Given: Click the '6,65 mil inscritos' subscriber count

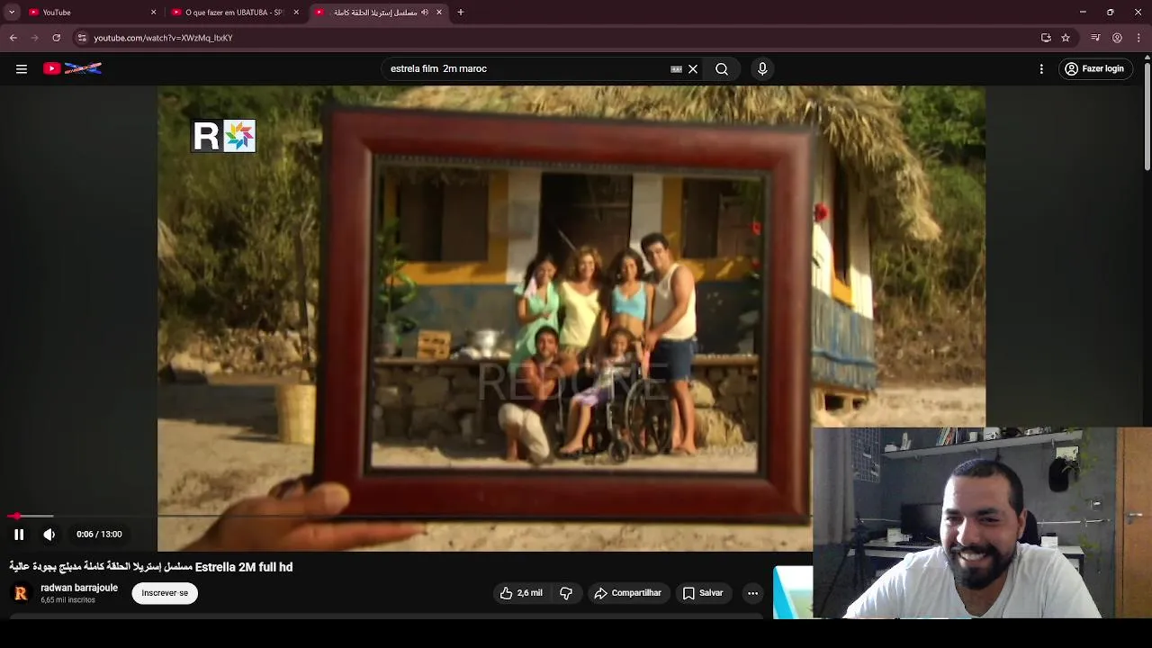Looking at the screenshot, I should click(67, 600).
